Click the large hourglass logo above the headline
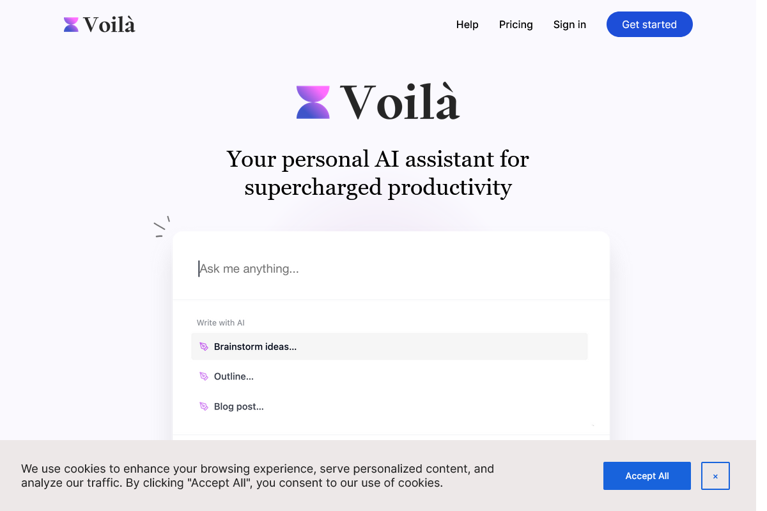 (x=313, y=101)
